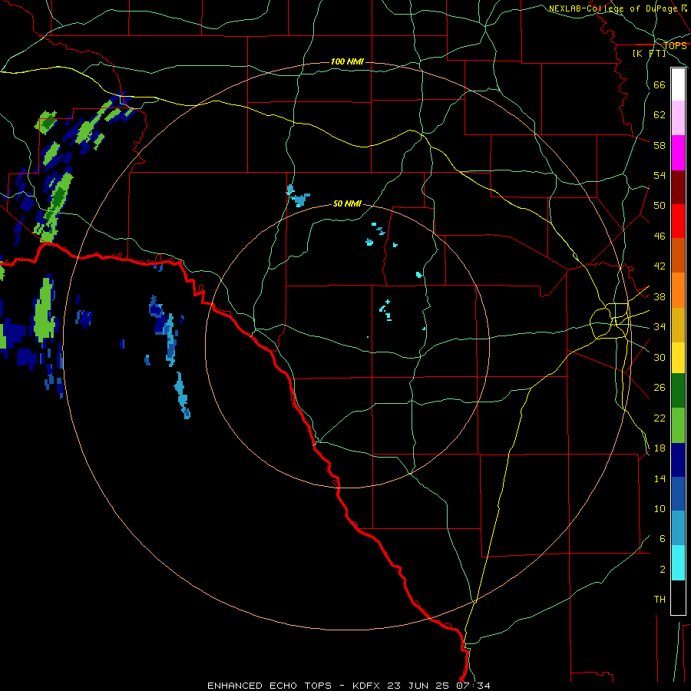The height and width of the screenshot is (691, 691).
Task: Pick the burnt orange legend swatch
Action: click(x=678, y=255)
